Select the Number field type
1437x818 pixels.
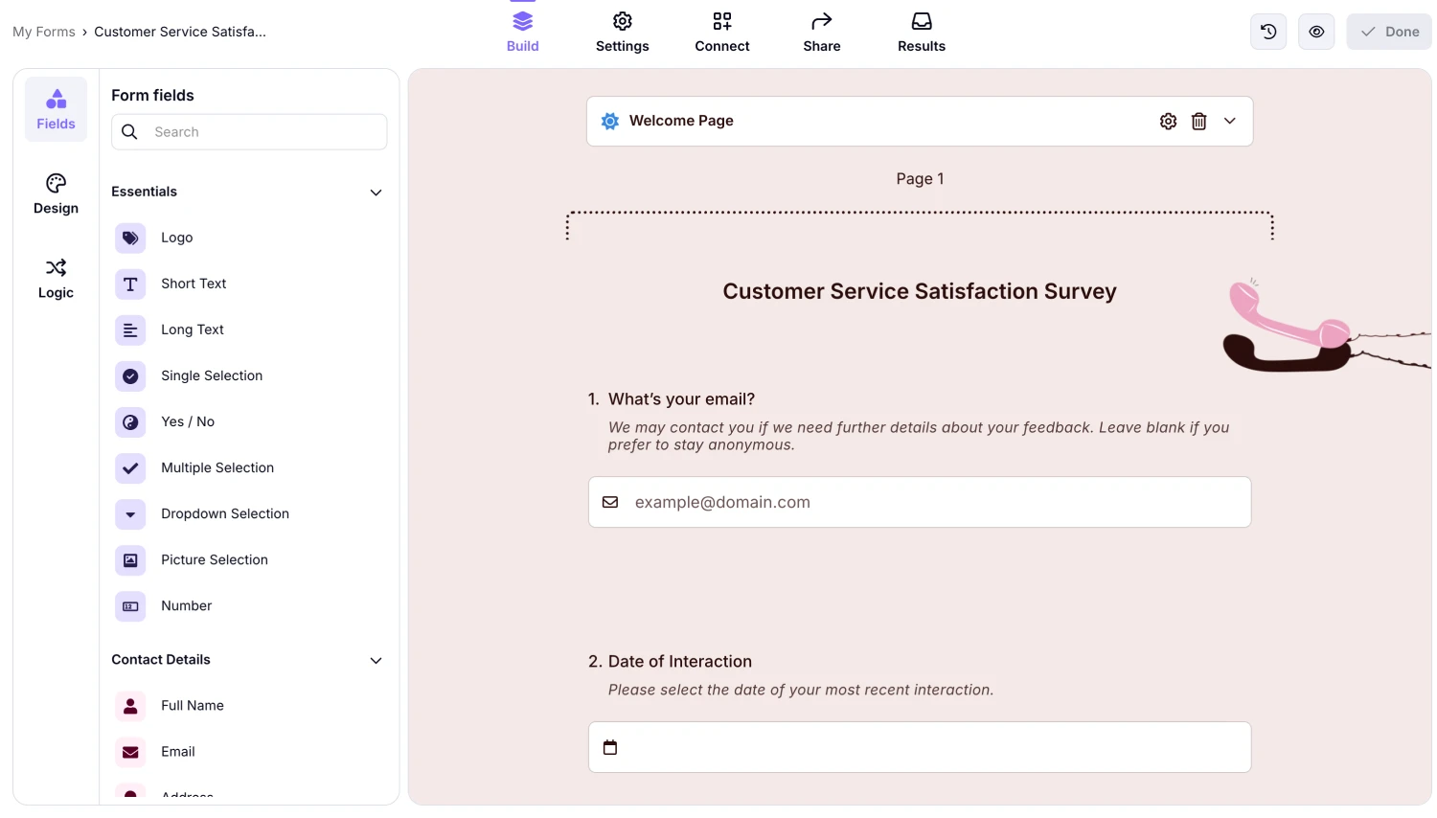[x=186, y=605]
